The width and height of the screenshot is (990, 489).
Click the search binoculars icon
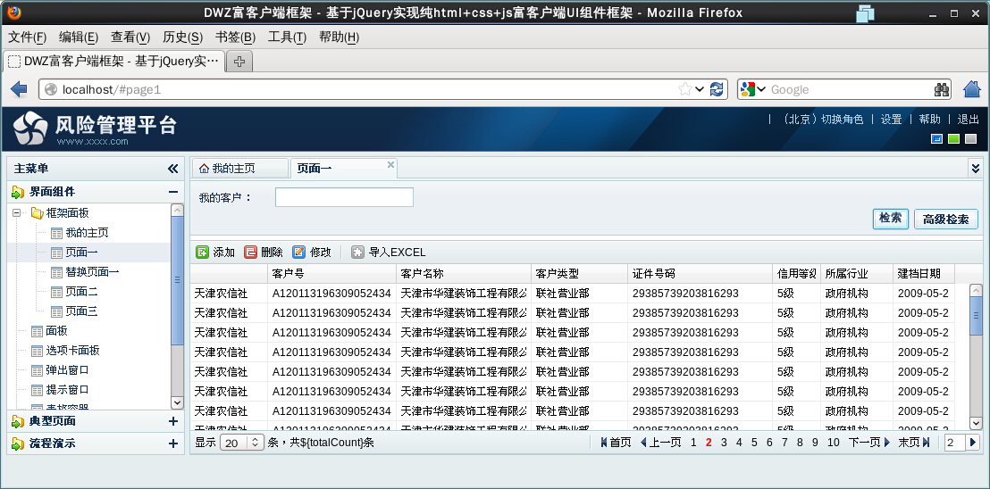942,89
